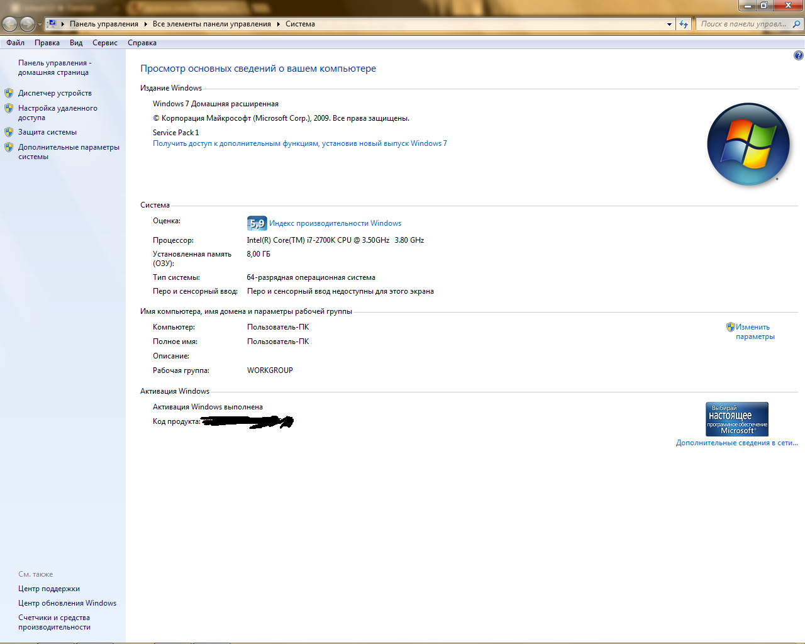Click the Windows logo orb image
This screenshot has width=805, height=644.
pyautogui.click(x=748, y=144)
